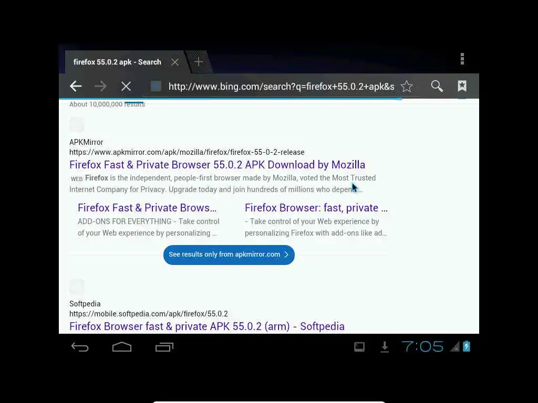Click the apkmirror.com result URL text
The image size is (538, 403).
click(187, 152)
